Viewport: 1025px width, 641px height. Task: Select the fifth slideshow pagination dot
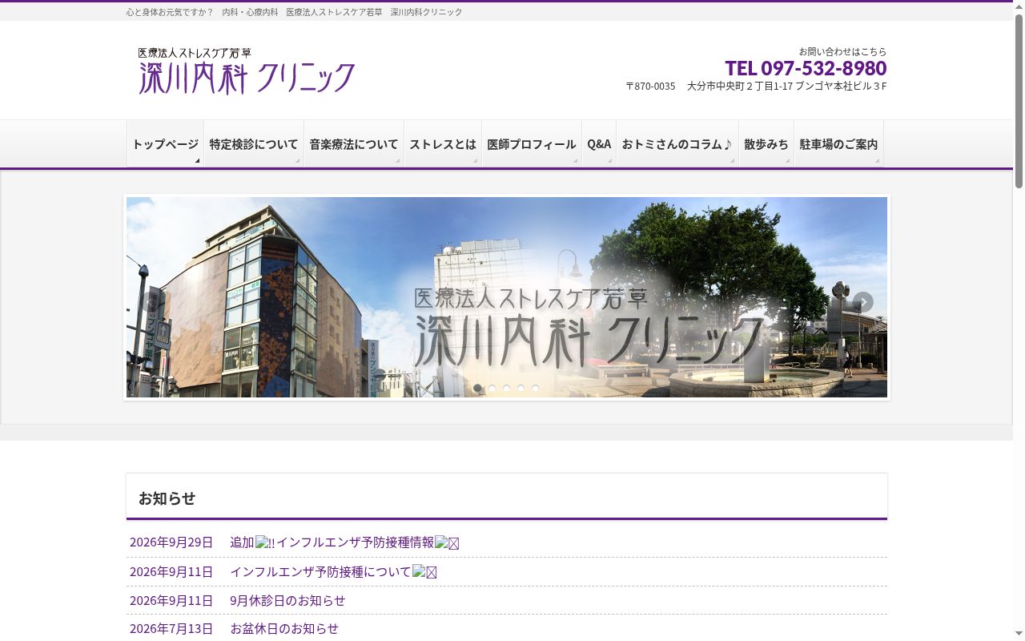pos(536,388)
